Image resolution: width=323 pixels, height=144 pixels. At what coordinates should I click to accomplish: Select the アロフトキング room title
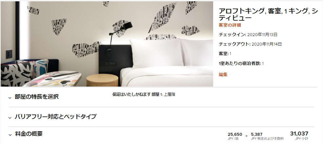click(x=269, y=14)
